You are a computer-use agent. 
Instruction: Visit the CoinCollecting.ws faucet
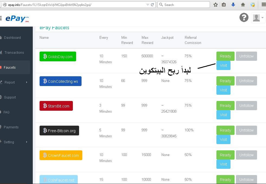click(223, 90)
